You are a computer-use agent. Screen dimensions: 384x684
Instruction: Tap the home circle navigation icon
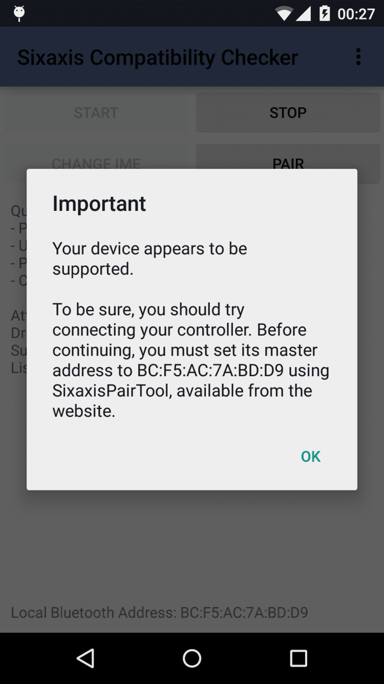[192, 658]
